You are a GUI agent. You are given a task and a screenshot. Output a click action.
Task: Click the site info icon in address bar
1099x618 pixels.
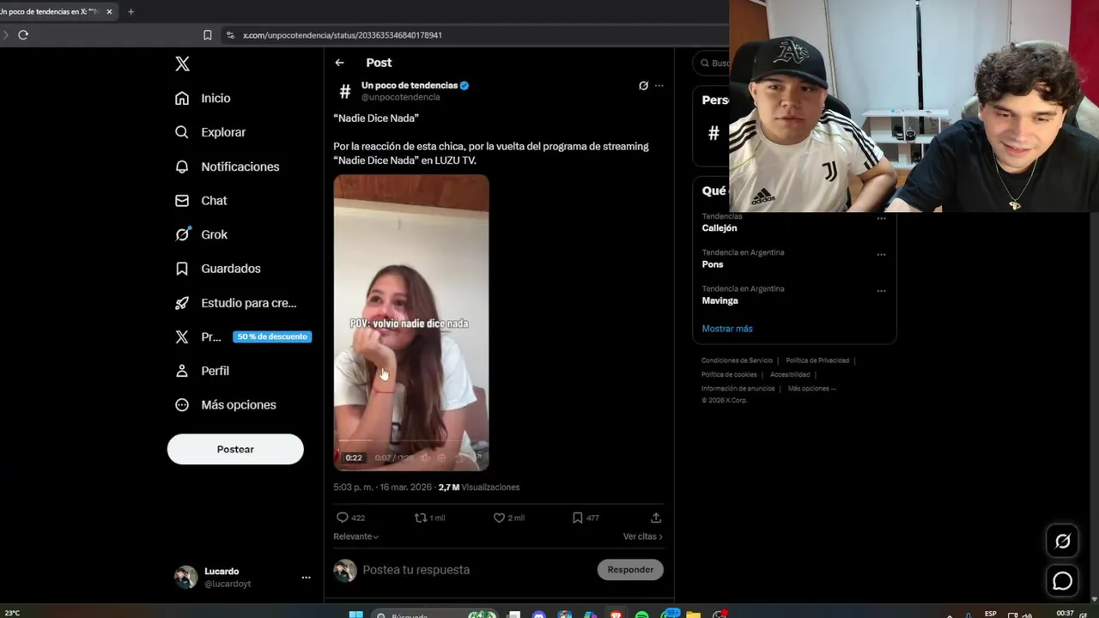pyautogui.click(x=229, y=35)
